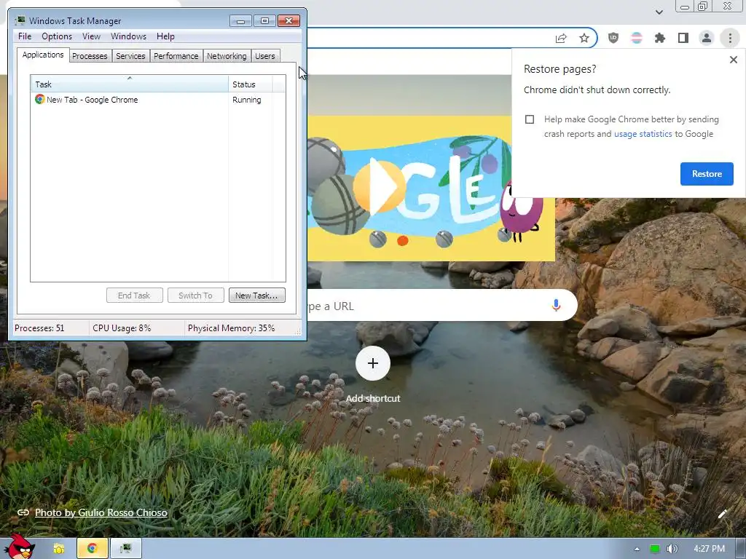The width and height of the screenshot is (746, 559).
Task: Switch to the Services tab
Action: click(130, 56)
